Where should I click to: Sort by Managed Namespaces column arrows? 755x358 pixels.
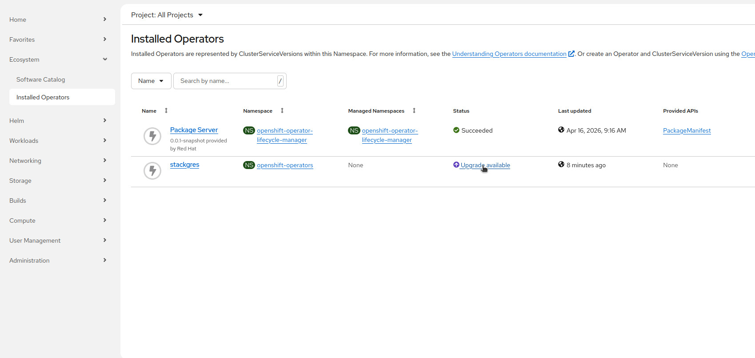(414, 110)
